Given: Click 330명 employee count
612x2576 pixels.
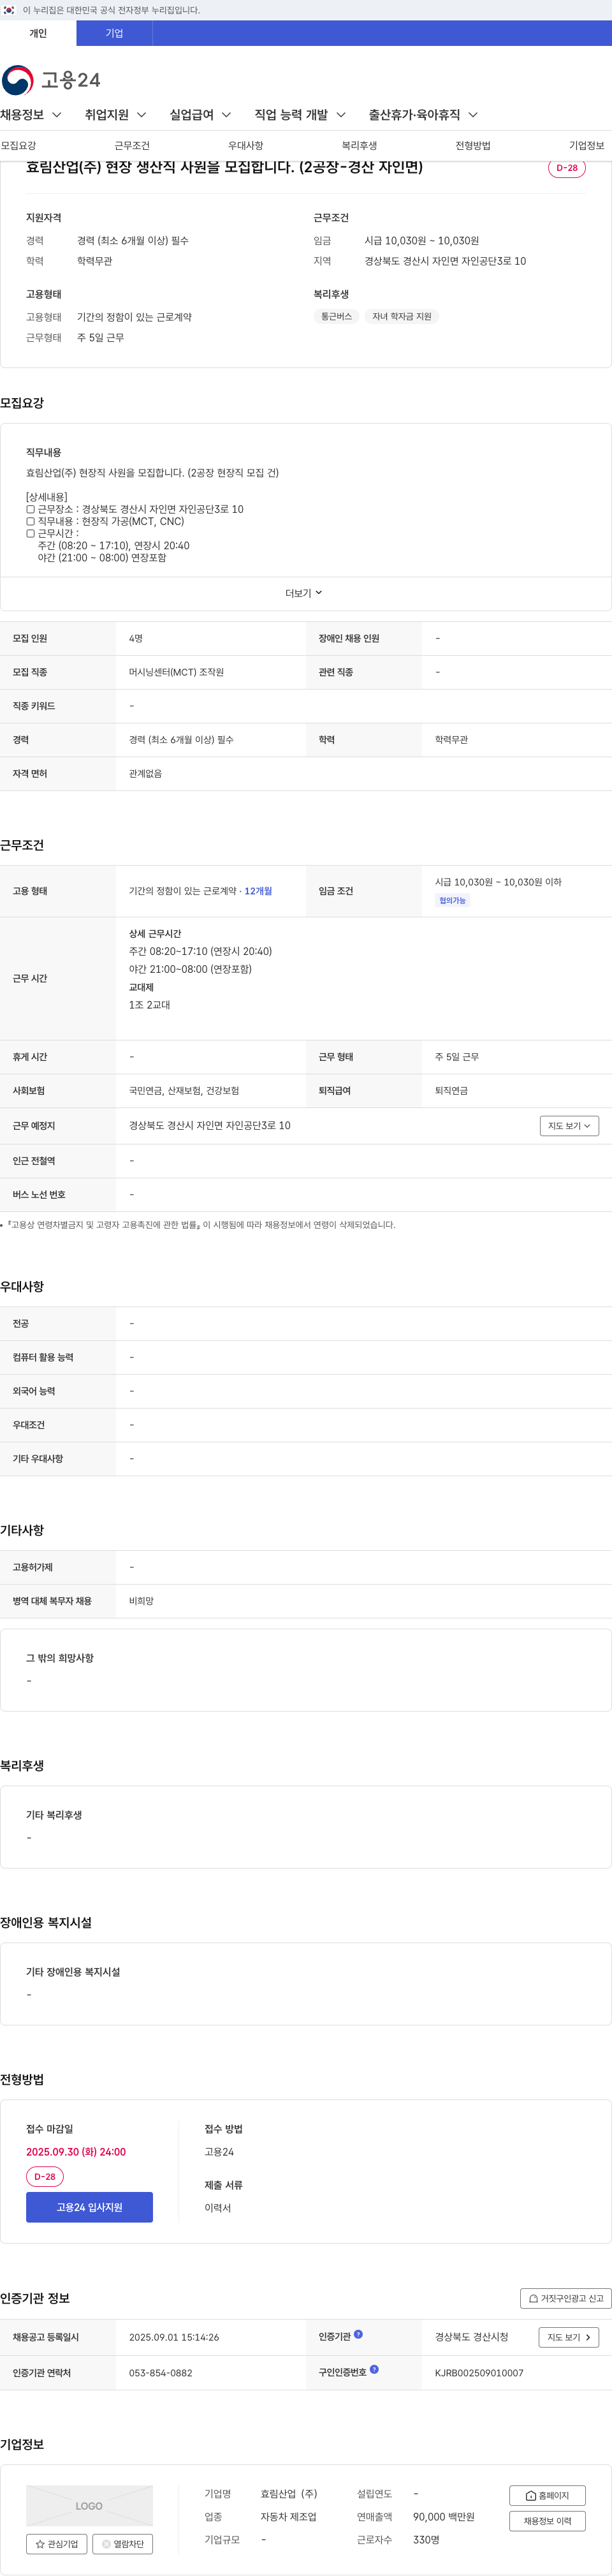Looking at the screenshot, I should 426,2540.
